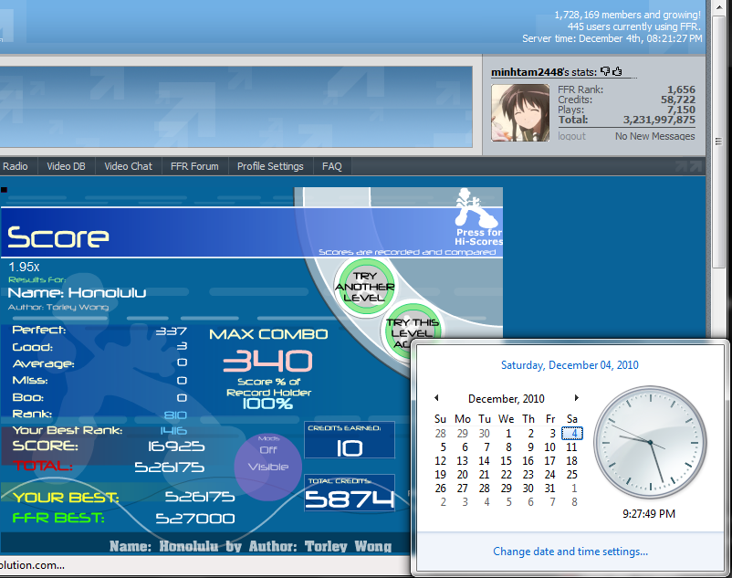Image resolution: width=732 pixels, height=578 pixels.
Task: Click the Try Another Level circle
Action: click(x=365, y=287)
